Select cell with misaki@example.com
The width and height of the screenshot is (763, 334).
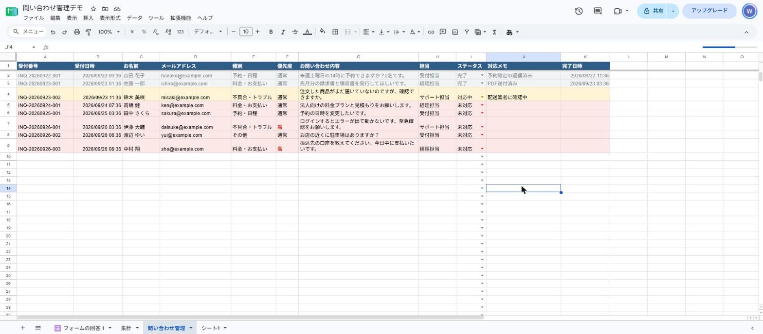tap(195, 94)
